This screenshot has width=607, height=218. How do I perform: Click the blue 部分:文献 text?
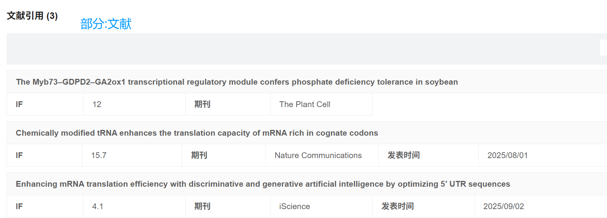point(106,24)
